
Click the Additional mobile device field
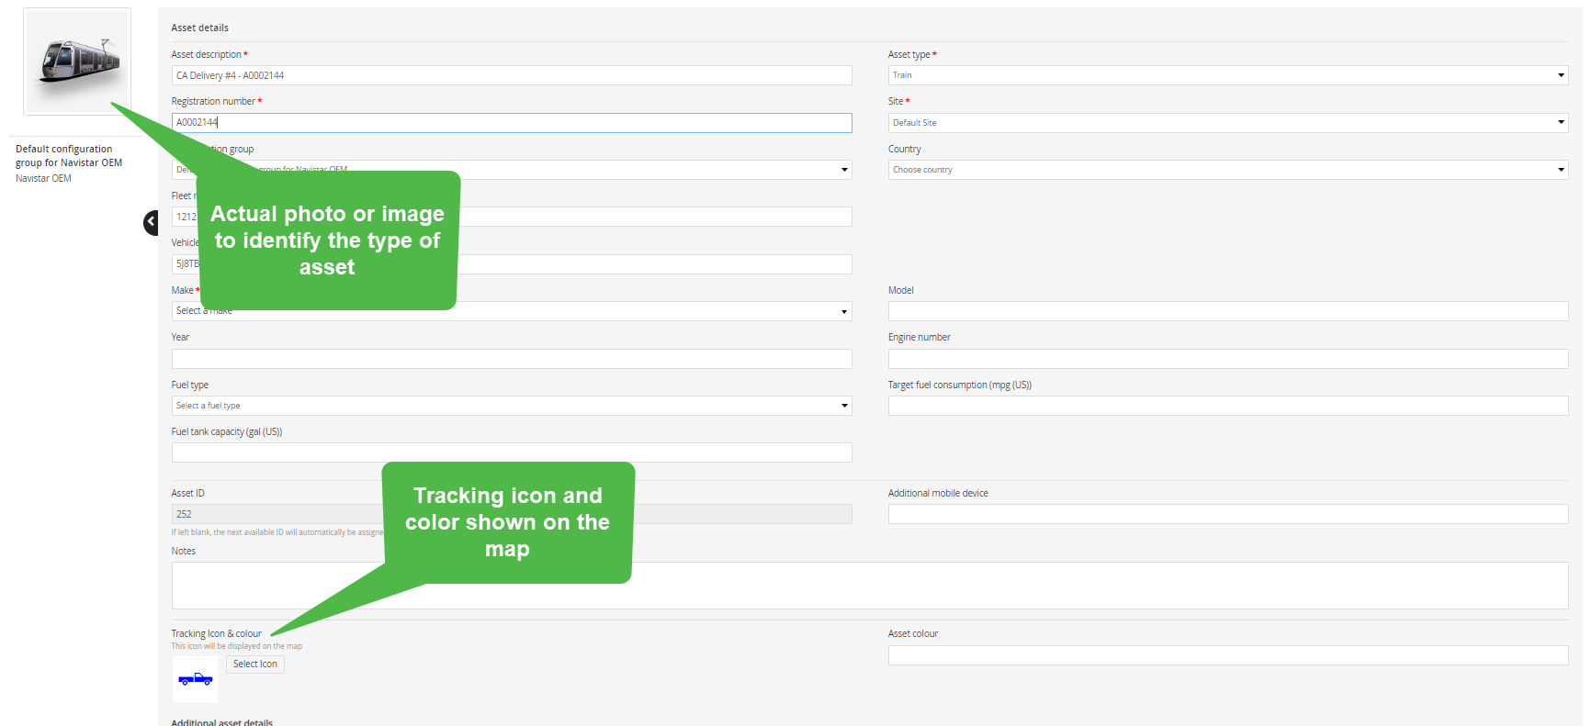point(1227,514)
